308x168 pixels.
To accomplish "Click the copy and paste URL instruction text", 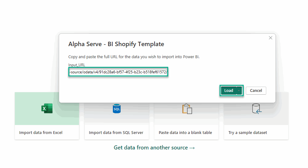I will (134, 57).
